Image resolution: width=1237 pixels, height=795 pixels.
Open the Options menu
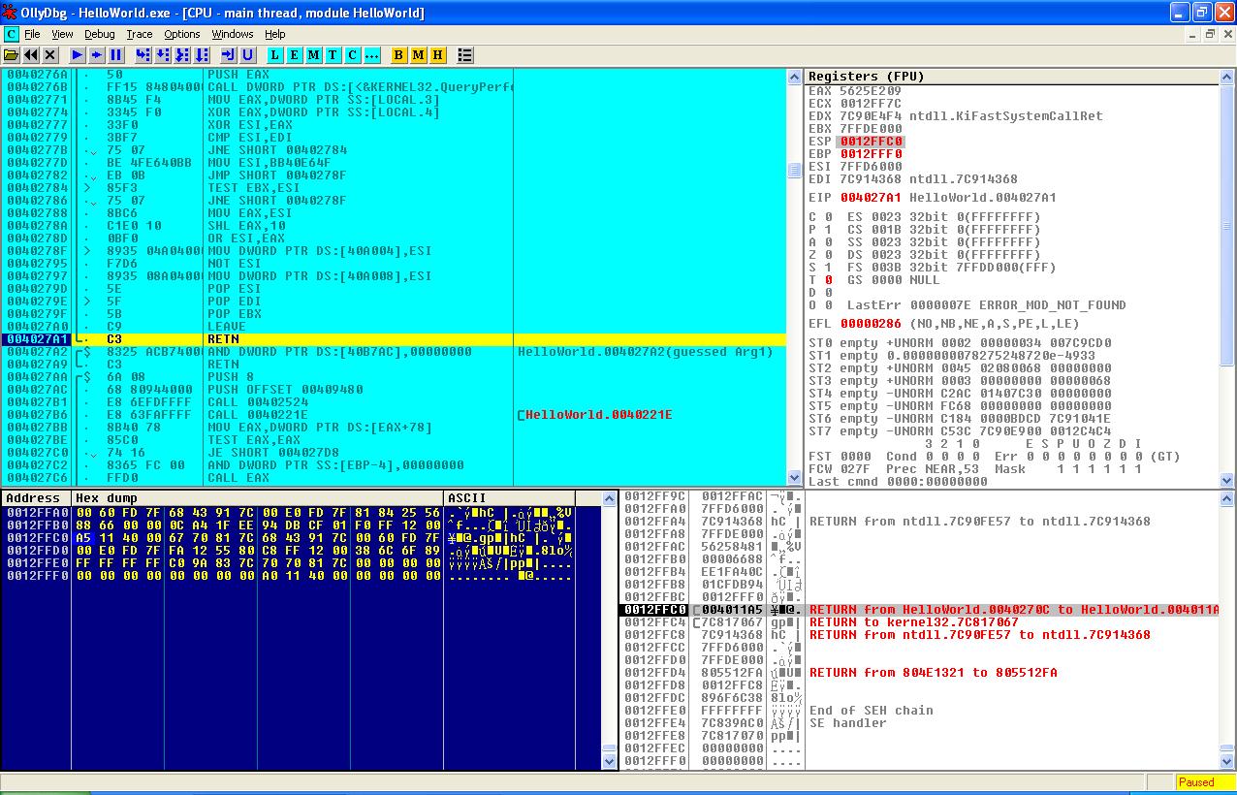182,34
